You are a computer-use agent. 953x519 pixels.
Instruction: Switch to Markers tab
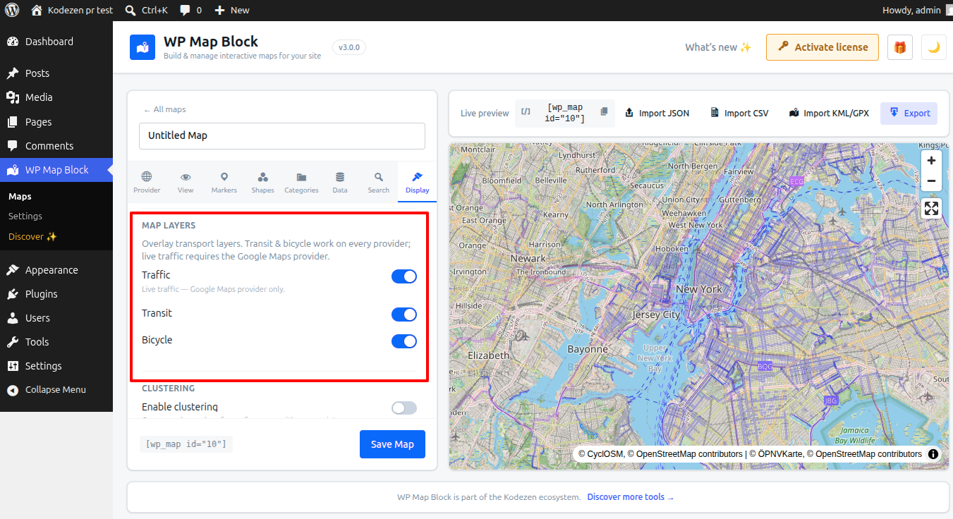coord(224,182)
